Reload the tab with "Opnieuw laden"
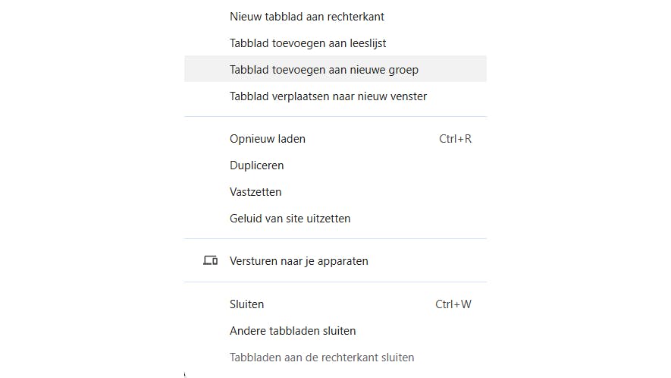The height and width of the screenshot is (378, 671). click(x=268, y=139)
